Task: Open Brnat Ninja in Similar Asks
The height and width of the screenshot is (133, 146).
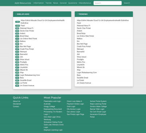Action: click(x=24, y=36)
